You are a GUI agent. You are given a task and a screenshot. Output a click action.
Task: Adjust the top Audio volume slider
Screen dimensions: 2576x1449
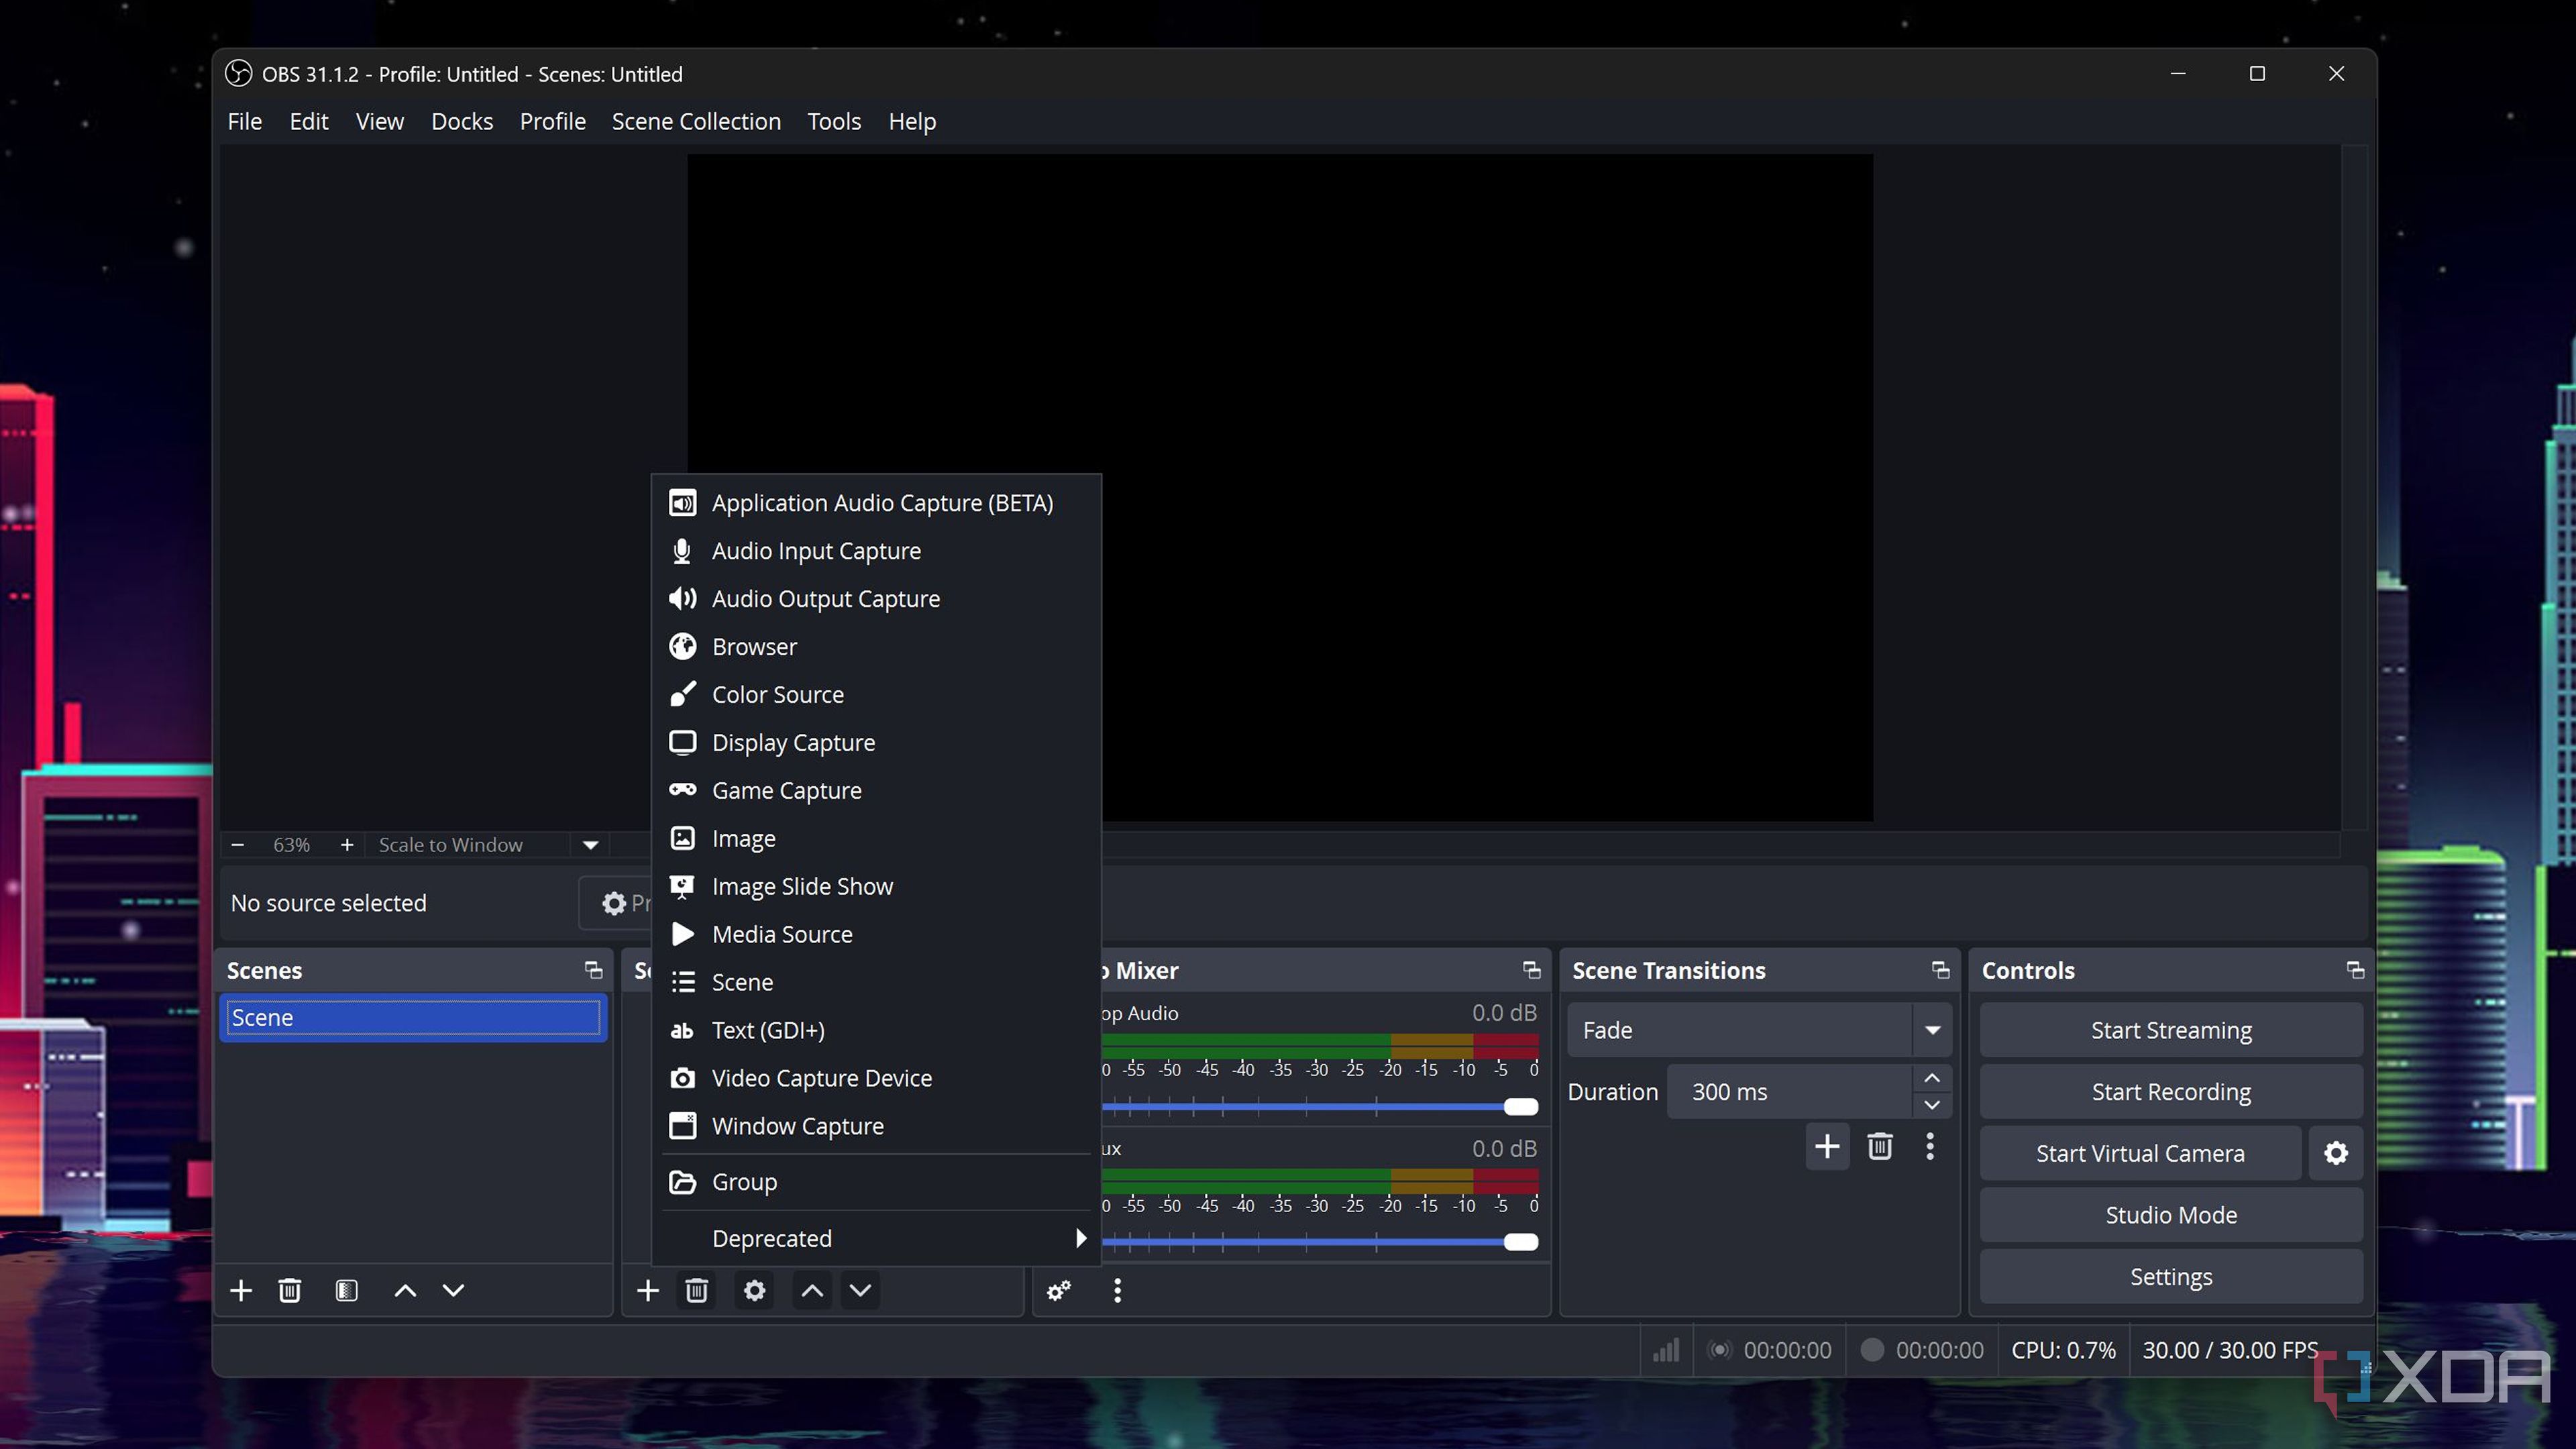click(x=1521, y=1106)
